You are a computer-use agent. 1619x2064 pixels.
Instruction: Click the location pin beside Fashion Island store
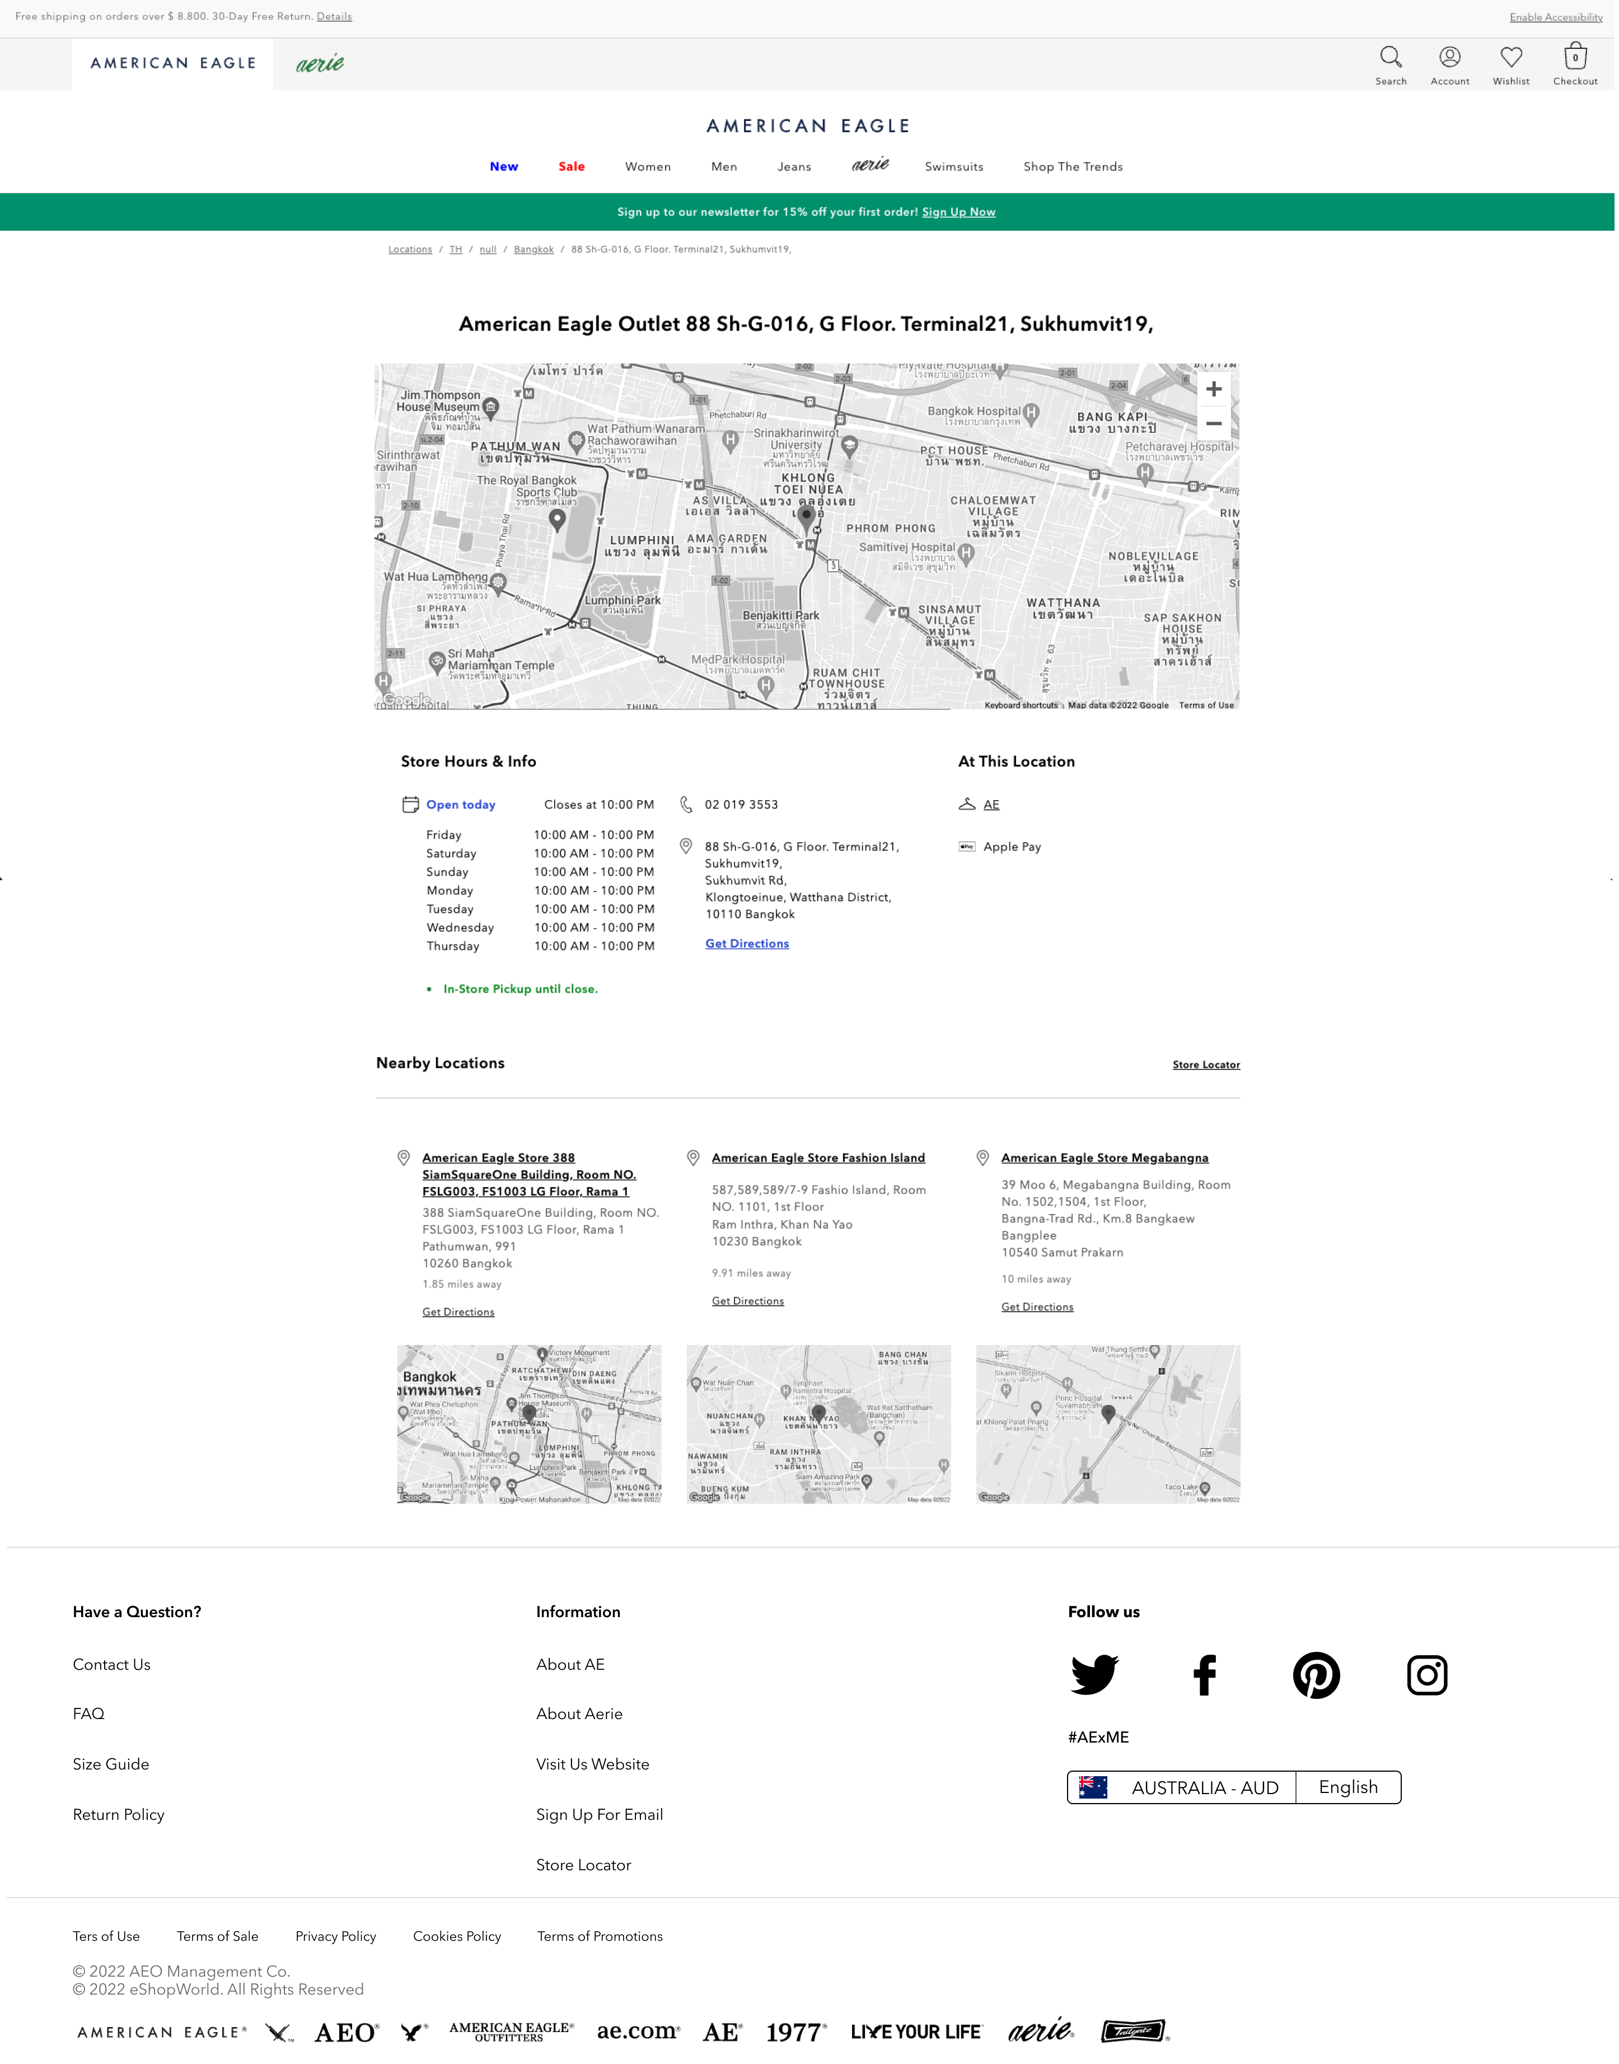click(693, 1157)
